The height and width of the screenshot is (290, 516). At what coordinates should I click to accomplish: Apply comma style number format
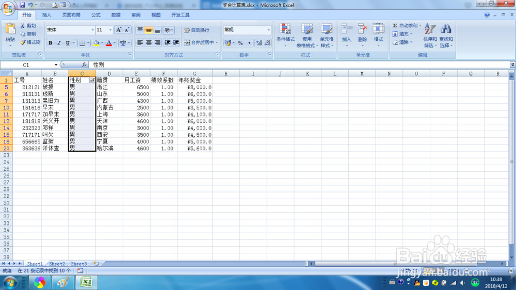pyautogui.click(x=249, y=43)
